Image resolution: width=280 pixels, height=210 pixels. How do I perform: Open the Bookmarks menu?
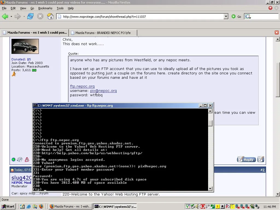45,8
